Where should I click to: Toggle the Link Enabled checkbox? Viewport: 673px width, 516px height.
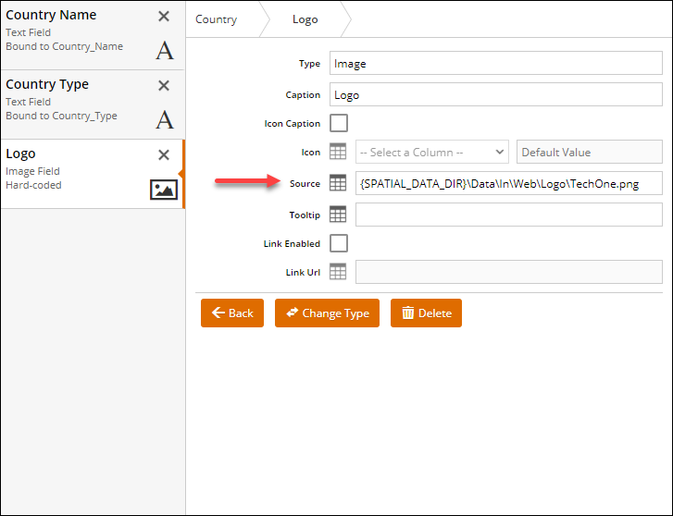click(339, 243)
